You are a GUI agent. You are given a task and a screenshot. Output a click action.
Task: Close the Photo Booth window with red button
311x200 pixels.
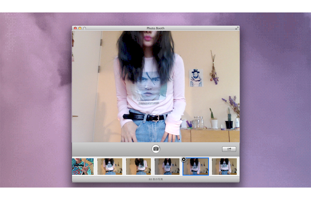click(75, 28)
